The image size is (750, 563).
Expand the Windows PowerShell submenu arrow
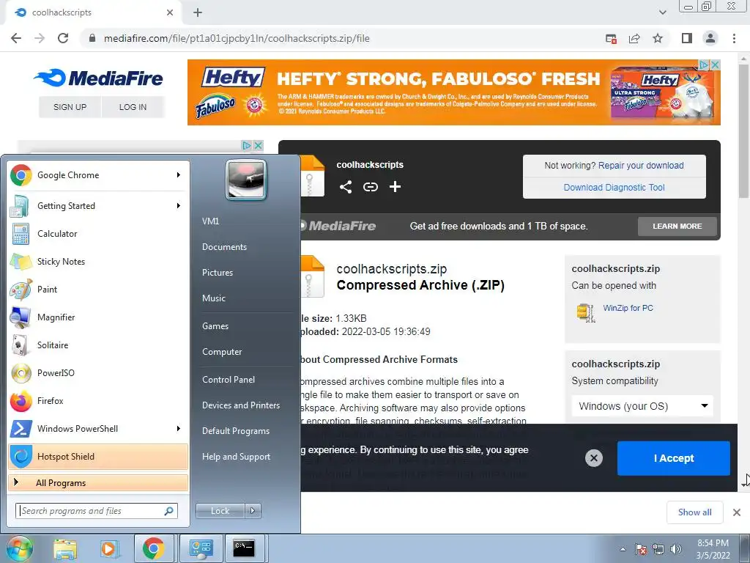(x=179, y=428)
